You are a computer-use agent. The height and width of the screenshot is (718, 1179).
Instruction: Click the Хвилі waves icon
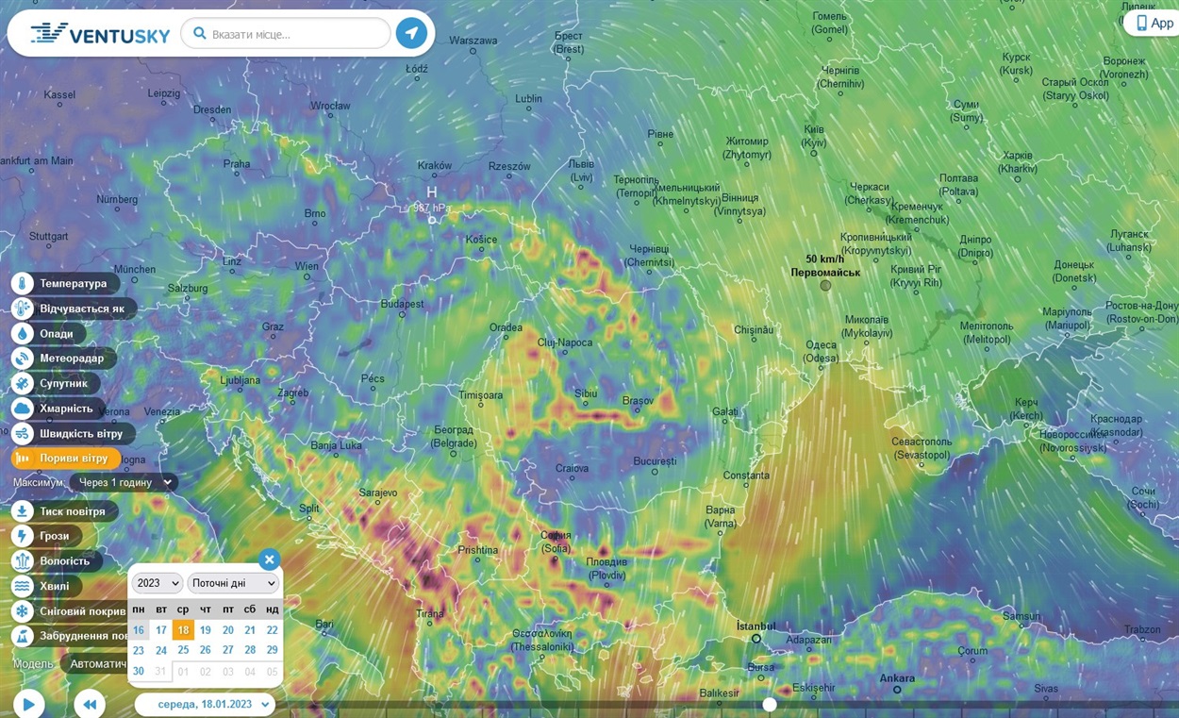[23, 586]
